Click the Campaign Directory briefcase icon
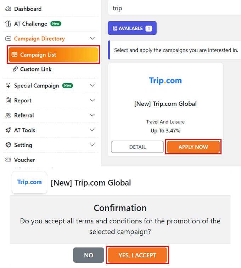 [8, 39]
